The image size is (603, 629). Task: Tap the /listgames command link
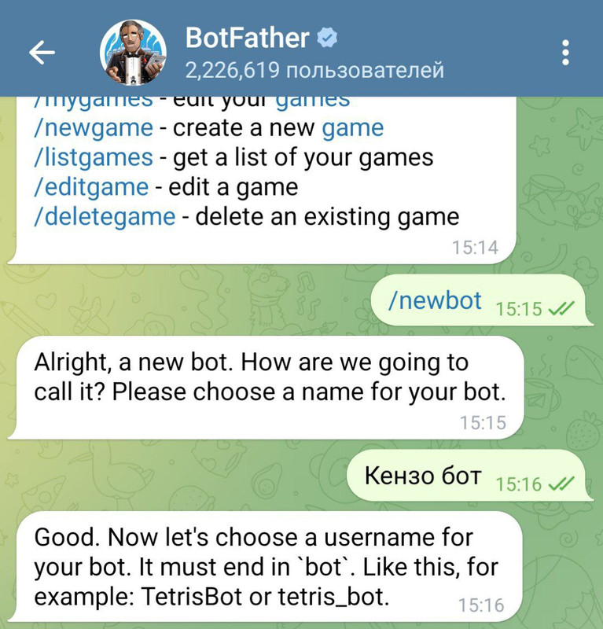[94, 158]
